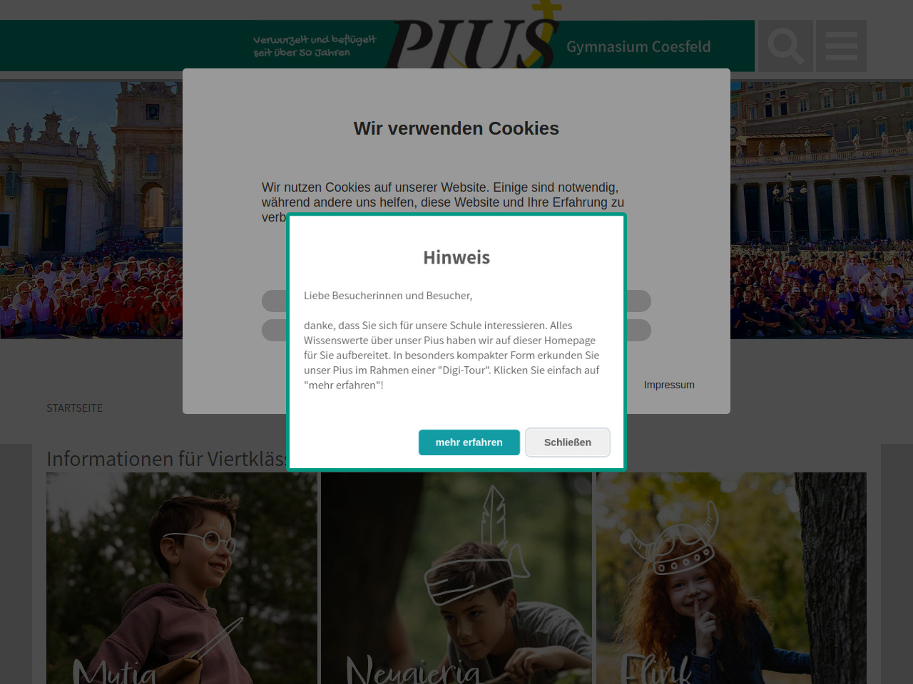913x684 pixels.
Task: Open the search magnifier icon
Action: click(x=785, y=46)
